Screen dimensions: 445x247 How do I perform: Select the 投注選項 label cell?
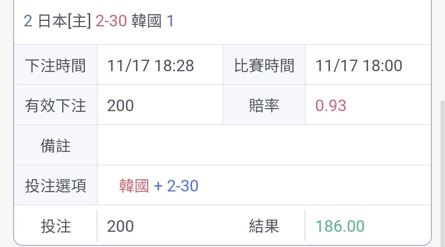point(56,186)
